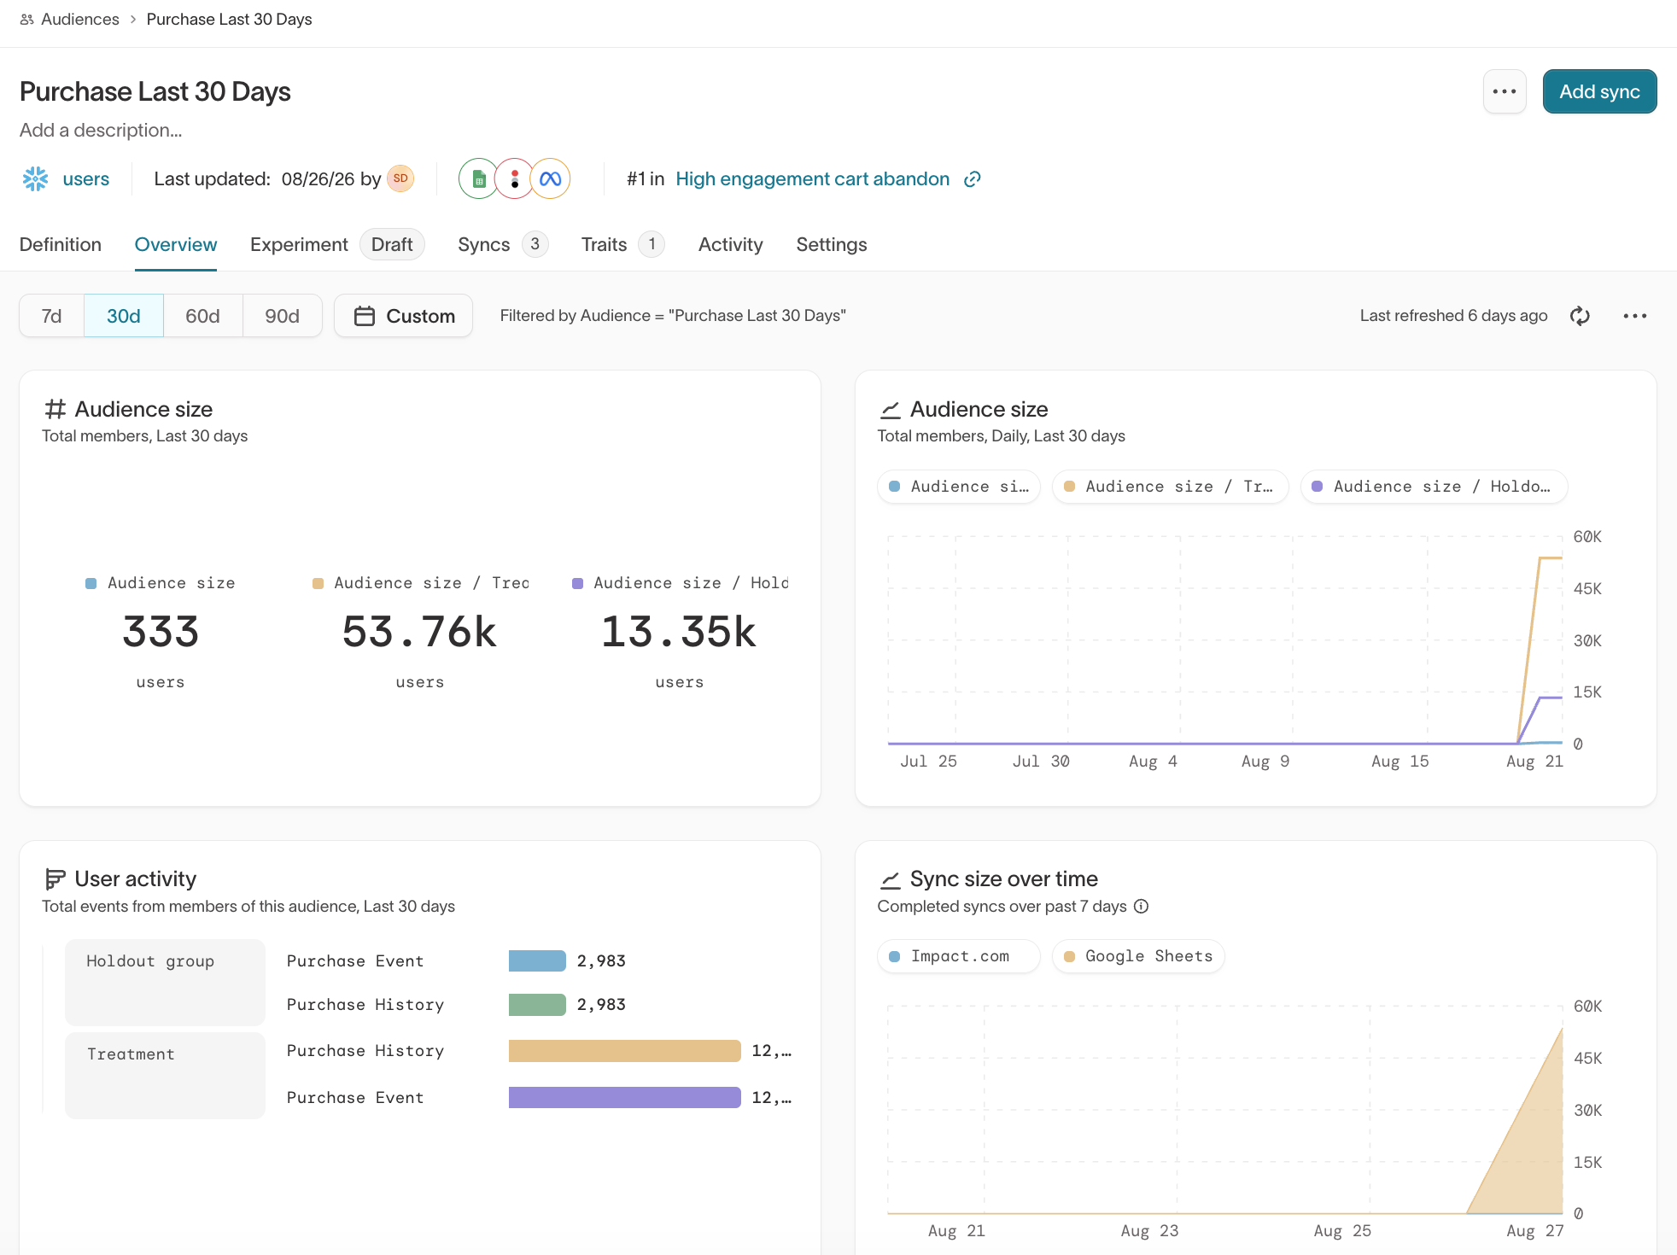Click the Sync size over time chart icon

(891, 879)
